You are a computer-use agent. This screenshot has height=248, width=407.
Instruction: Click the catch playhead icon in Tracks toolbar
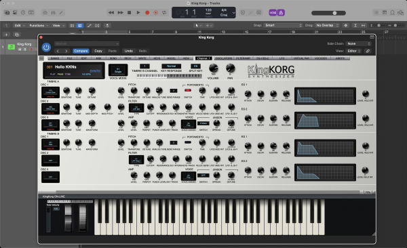[x=107, y=26]
